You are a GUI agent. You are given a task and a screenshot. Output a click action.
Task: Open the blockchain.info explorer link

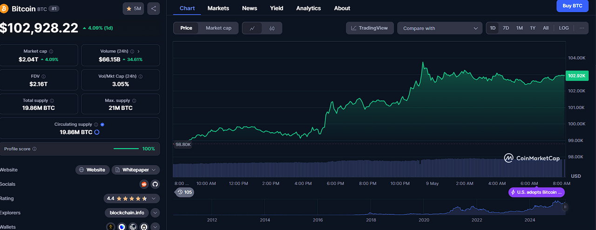[127, 213]
